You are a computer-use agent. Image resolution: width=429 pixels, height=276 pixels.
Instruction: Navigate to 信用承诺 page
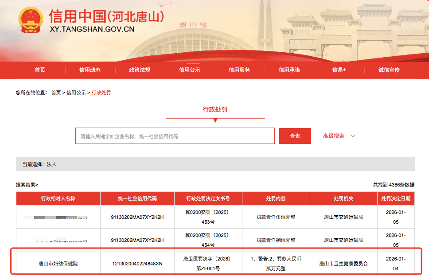tap(289, 70)
